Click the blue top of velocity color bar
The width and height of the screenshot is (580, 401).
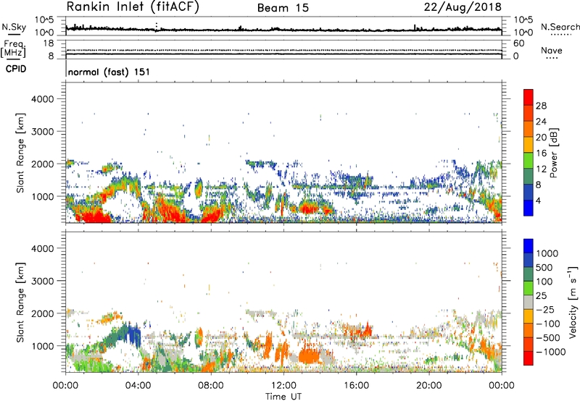point(529,246)
